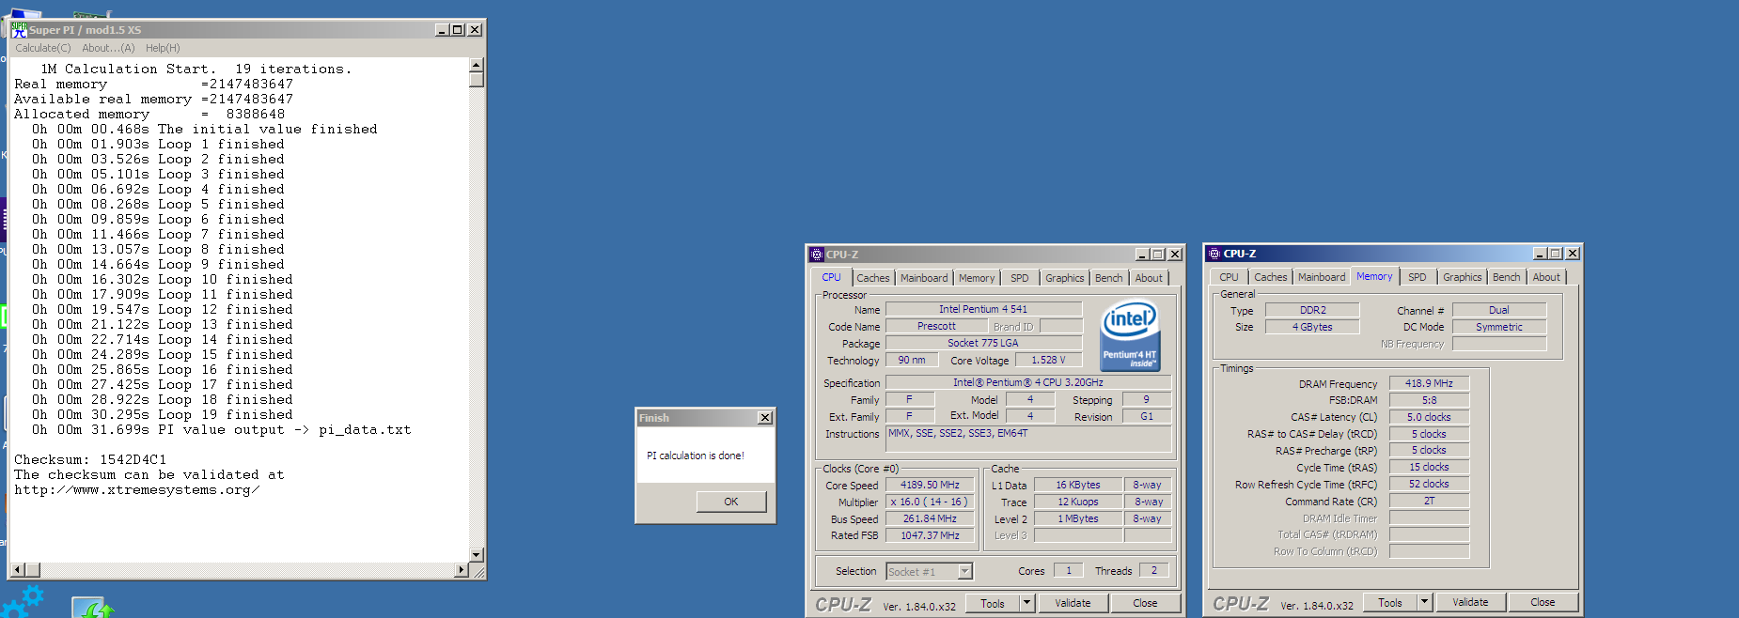This screenshot has height=618, width=1739.
Task: Click Super PI horizontal scrollbar left arrow
Action: coord(17,570)
